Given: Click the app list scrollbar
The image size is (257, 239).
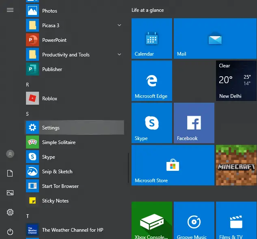Looking at the screenshot, I should coord(128,168).
